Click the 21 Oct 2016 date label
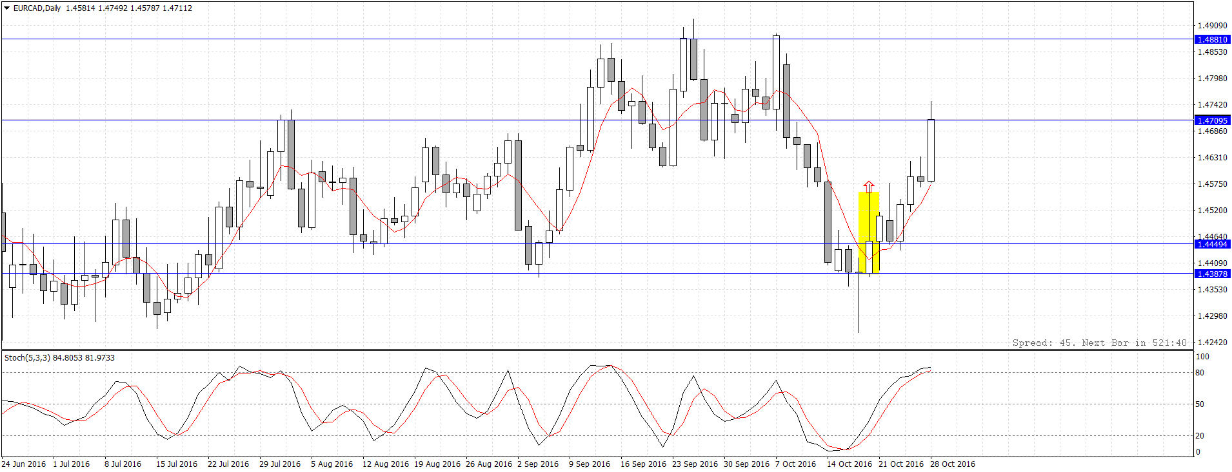1232x472 pixels. 901,464
